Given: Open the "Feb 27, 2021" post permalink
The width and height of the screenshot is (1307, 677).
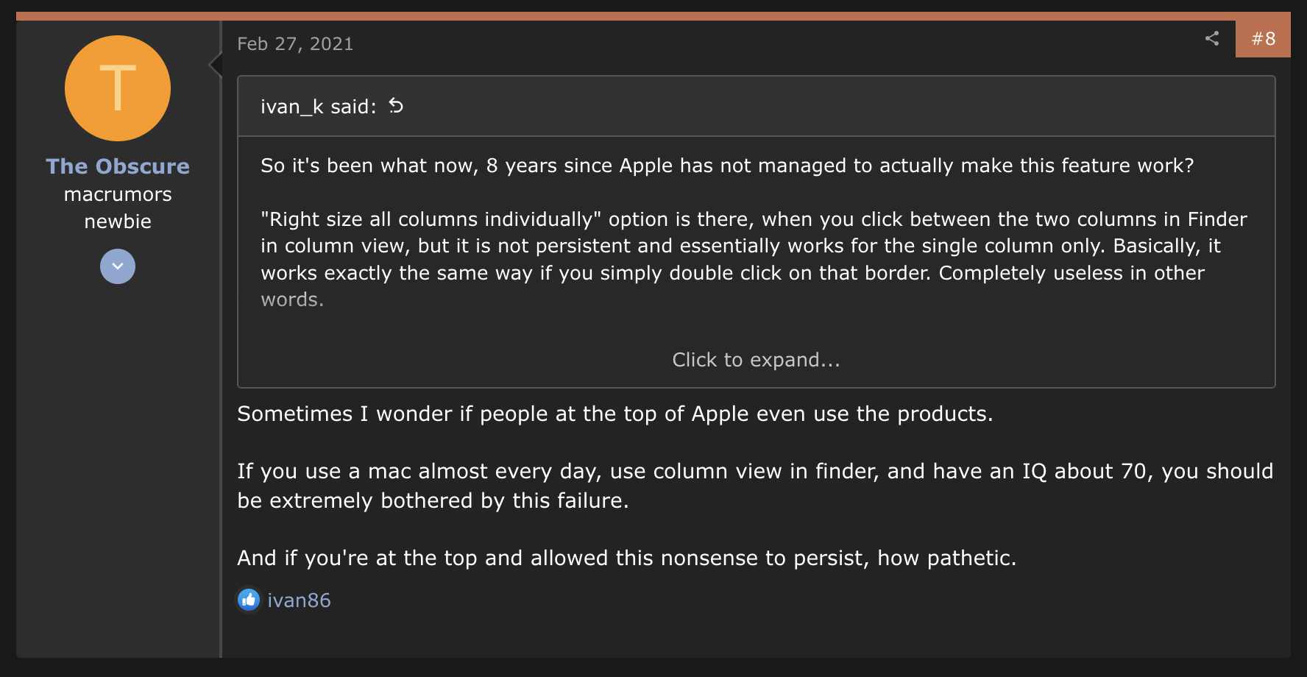Looking at the screenshot, I should 295,44.
